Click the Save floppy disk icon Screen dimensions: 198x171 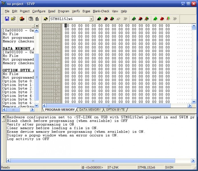(x=7, y=19)
